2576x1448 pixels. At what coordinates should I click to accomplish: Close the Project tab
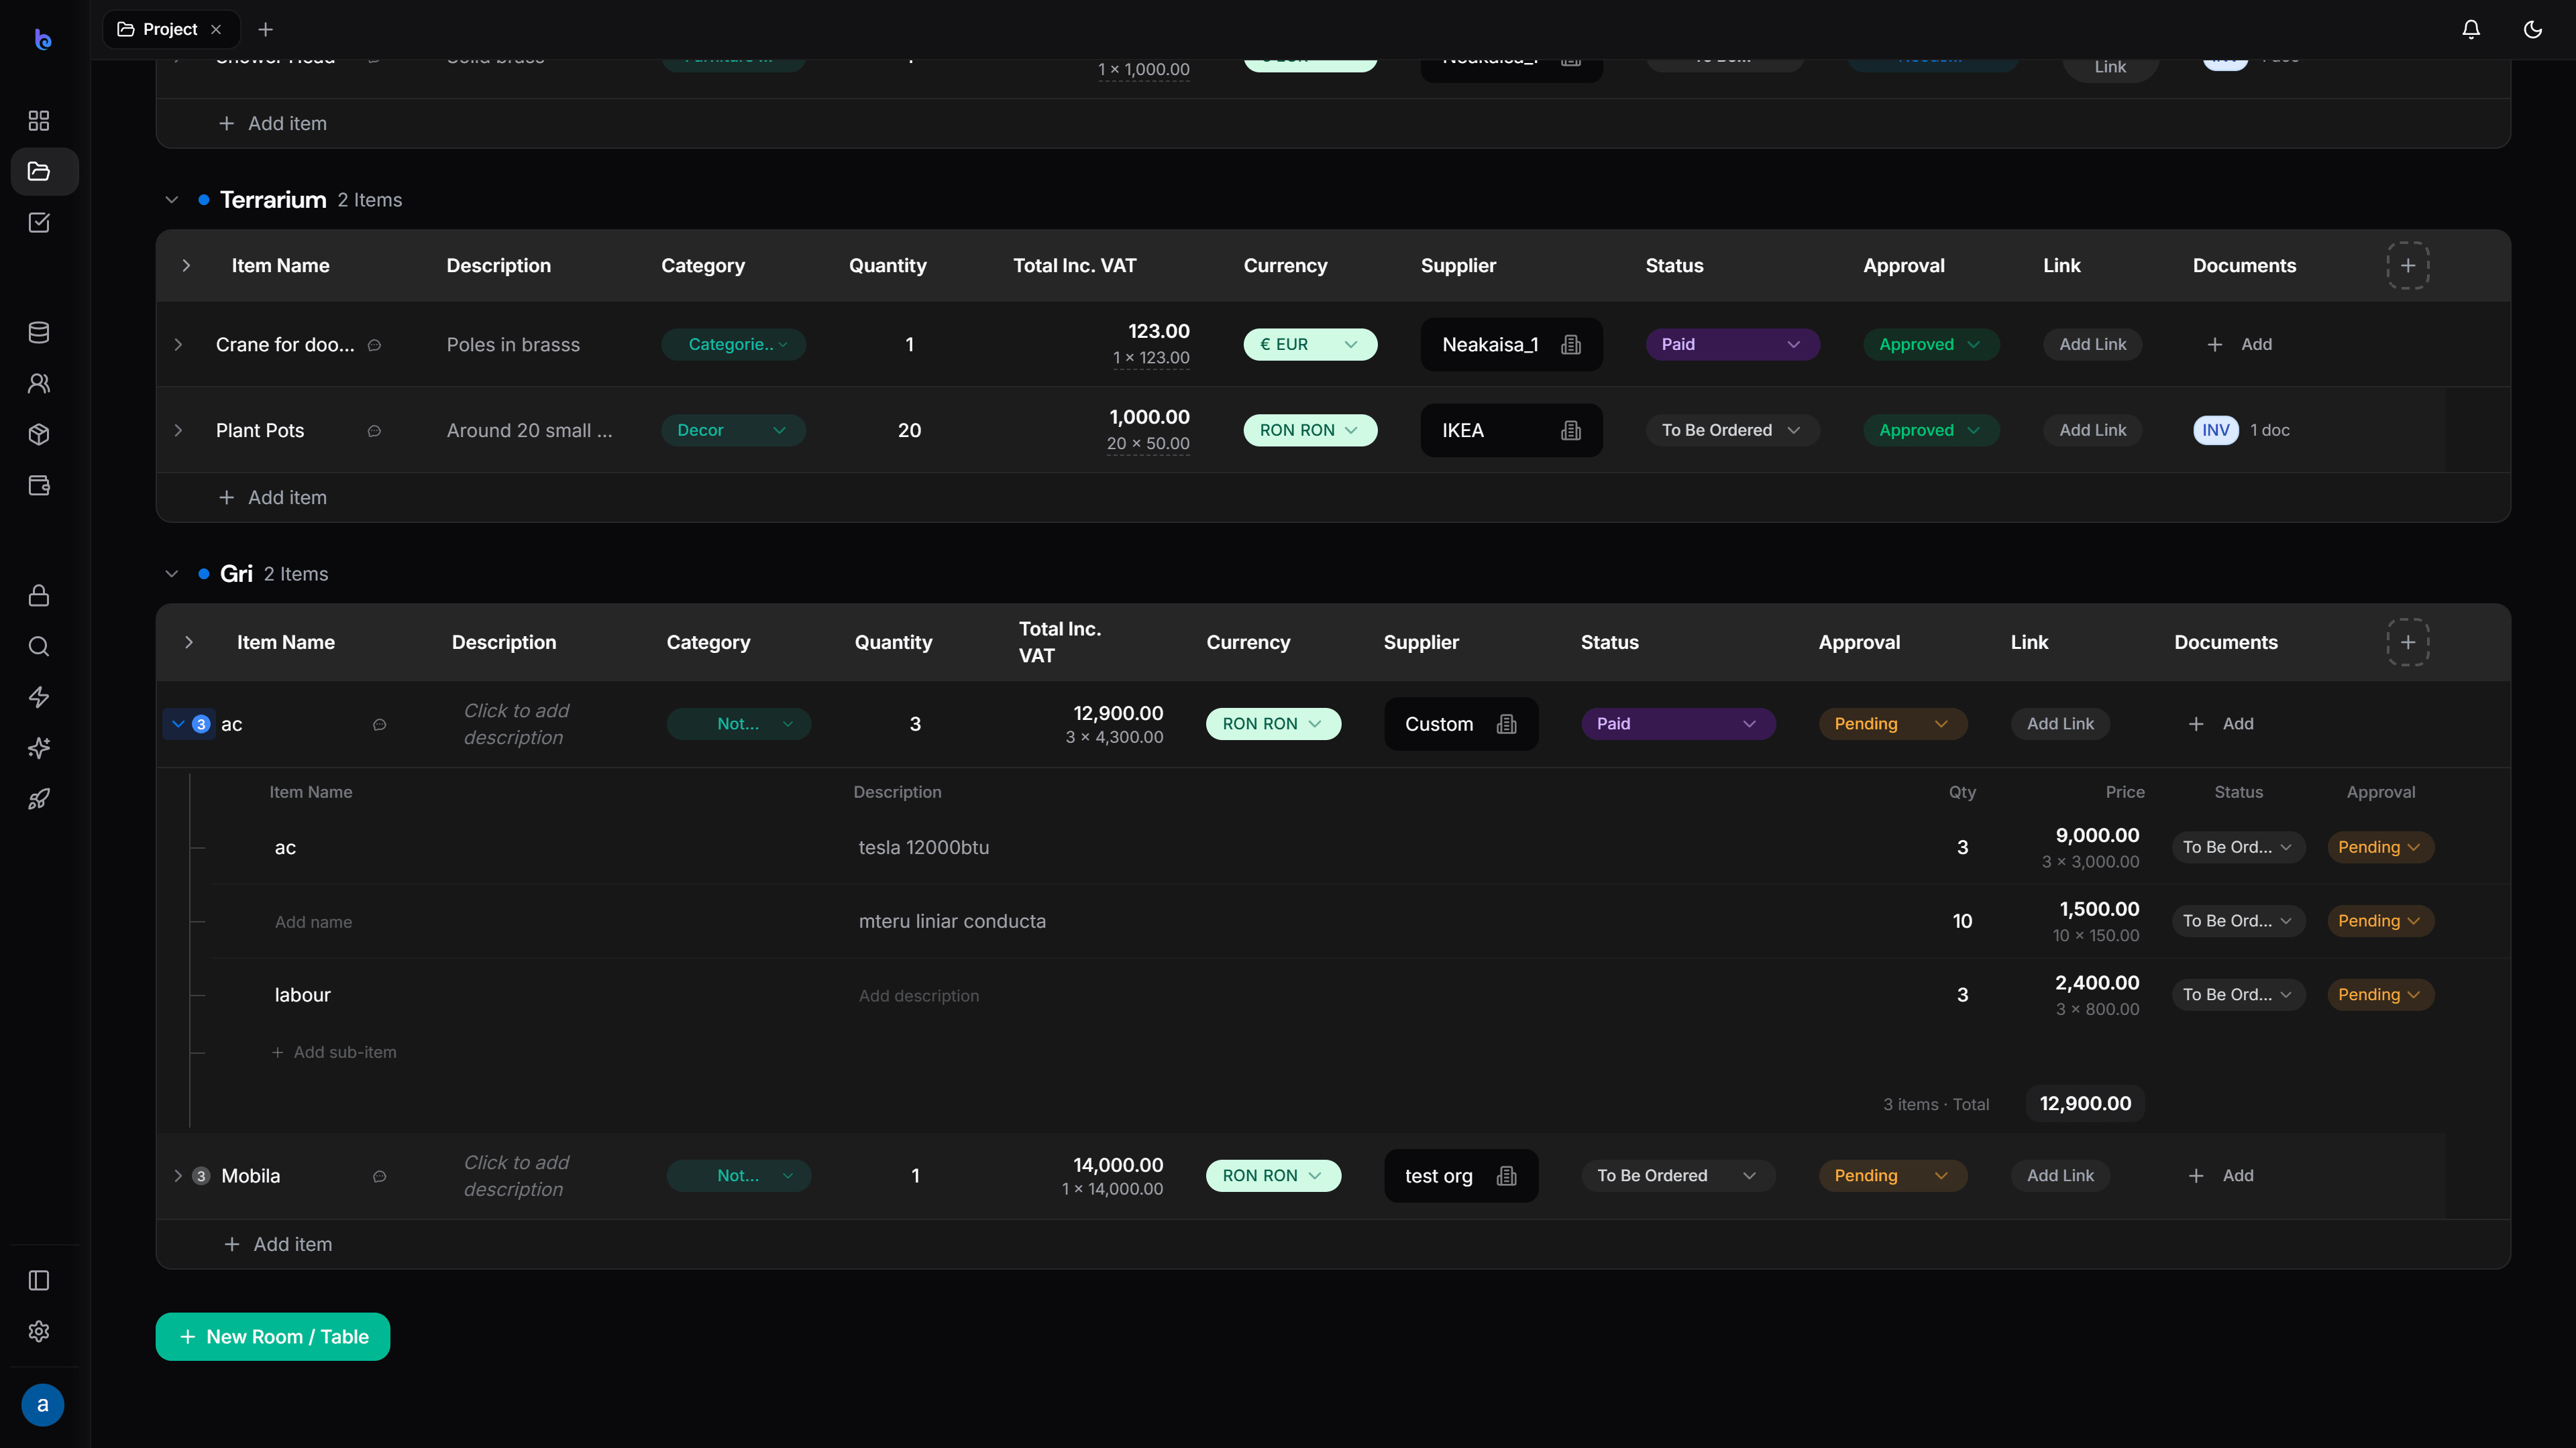coord(216,30)
